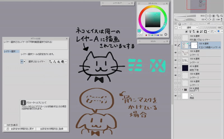Viewport: 224px width, 139px height.
Task: Rotate canvas left in navigator
Action: tap(206, 19)
